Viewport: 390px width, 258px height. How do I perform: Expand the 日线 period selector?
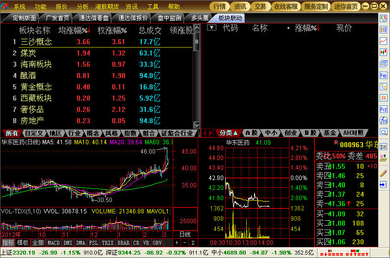(x=184, y=234)
